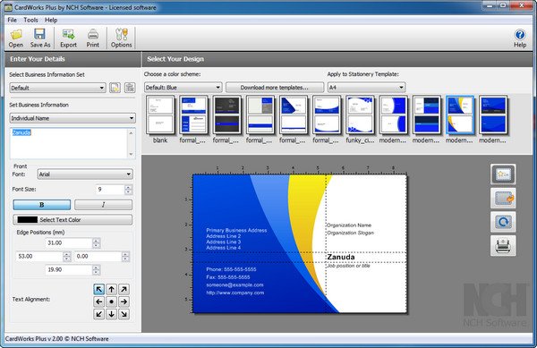This screenshot has width=537, height=348.
Task: Click the name text box scroll down arrow
Action: click(x=132, y=155)
